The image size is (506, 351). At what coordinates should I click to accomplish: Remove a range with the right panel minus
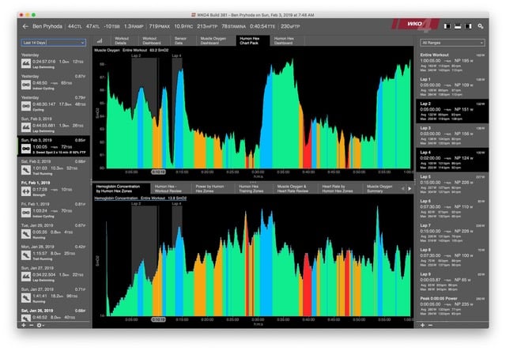click(430, 325)
